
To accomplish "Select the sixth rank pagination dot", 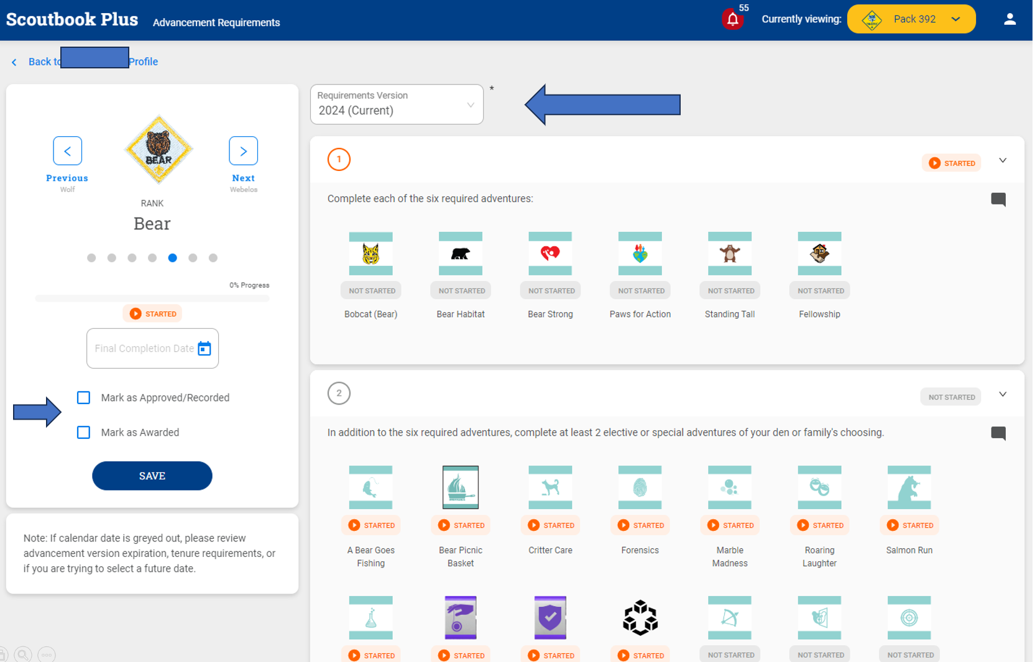I will click(x=193, y=258).
